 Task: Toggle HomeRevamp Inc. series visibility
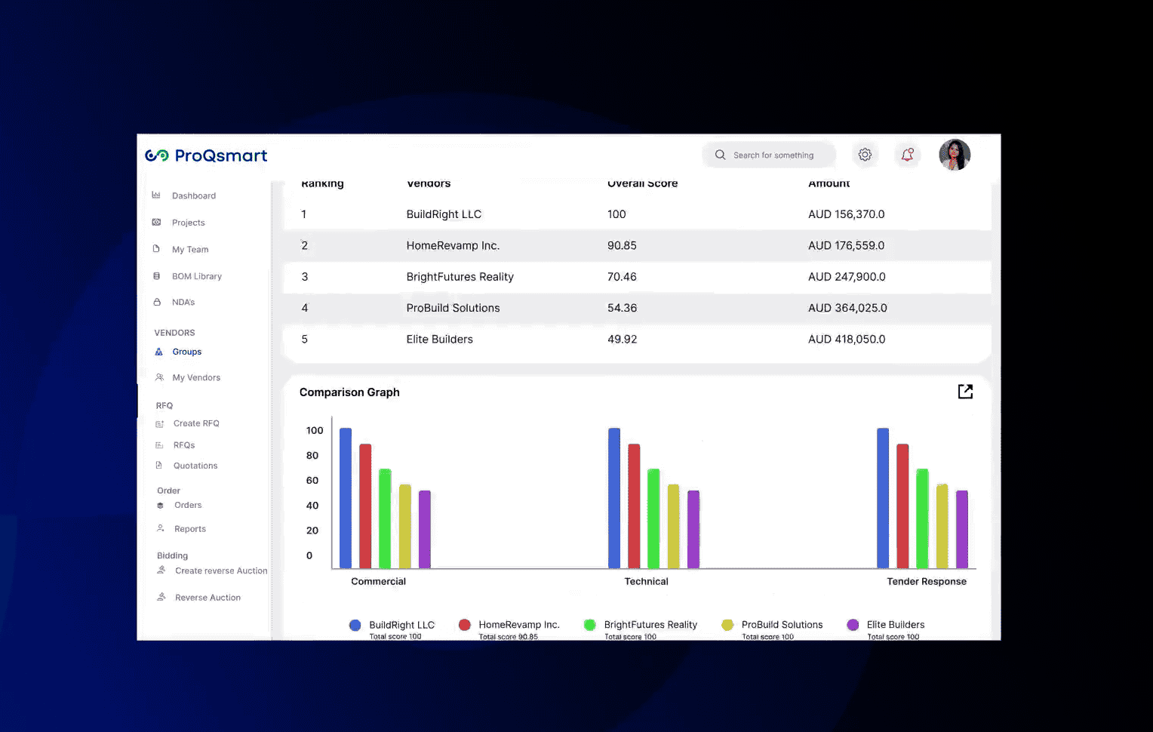(463, 625)
